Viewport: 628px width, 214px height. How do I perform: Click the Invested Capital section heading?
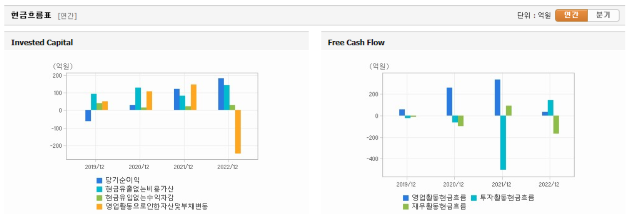click(42, 43)
